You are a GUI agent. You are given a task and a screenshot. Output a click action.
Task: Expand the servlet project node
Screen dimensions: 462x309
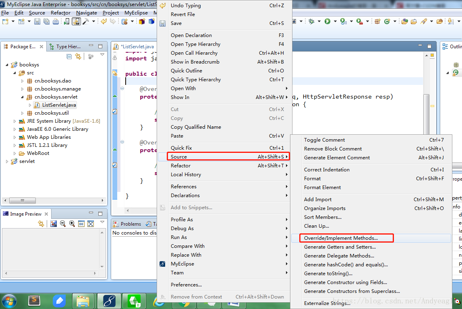pos(7,161)
